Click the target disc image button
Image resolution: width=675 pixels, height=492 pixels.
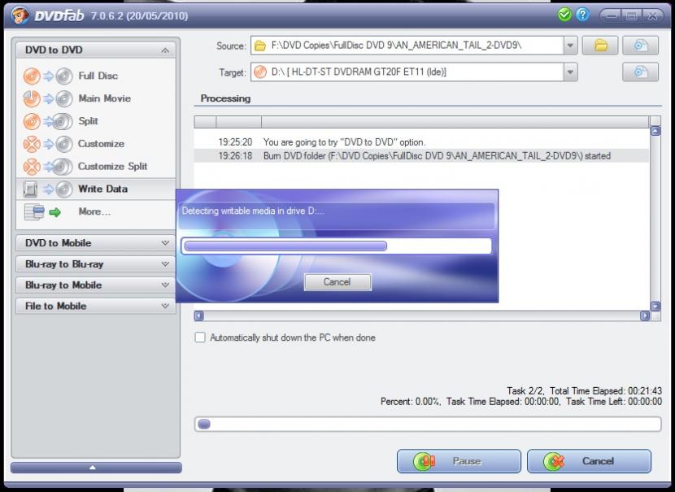(640, 72)
